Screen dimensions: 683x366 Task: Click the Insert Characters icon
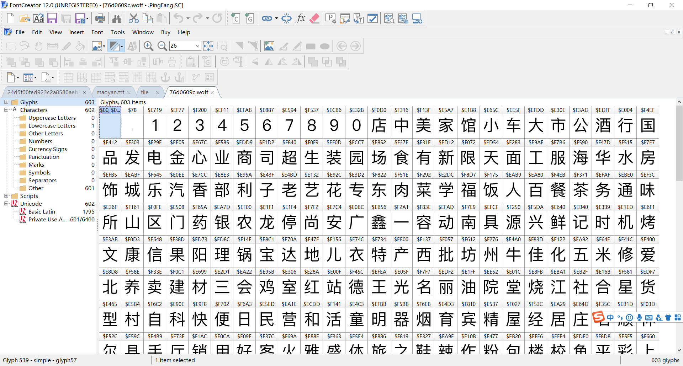tap(235, 18)
